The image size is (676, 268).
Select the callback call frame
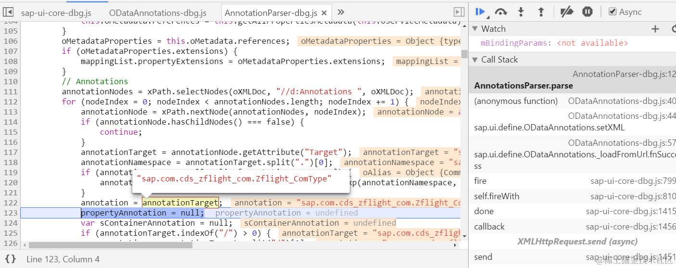coord(572,227)
